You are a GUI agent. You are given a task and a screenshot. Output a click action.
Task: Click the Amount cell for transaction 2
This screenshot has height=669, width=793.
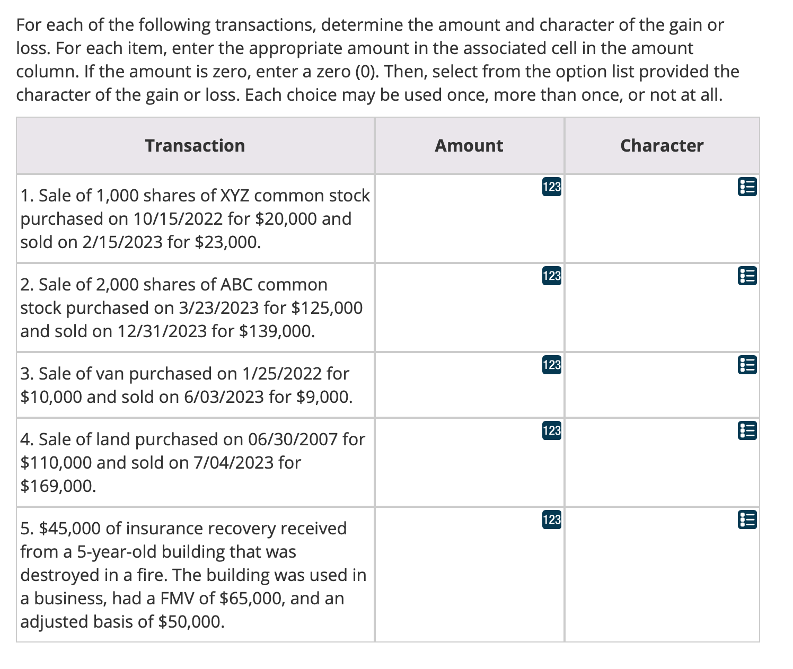pyautogui.click(x=469, y=306)
